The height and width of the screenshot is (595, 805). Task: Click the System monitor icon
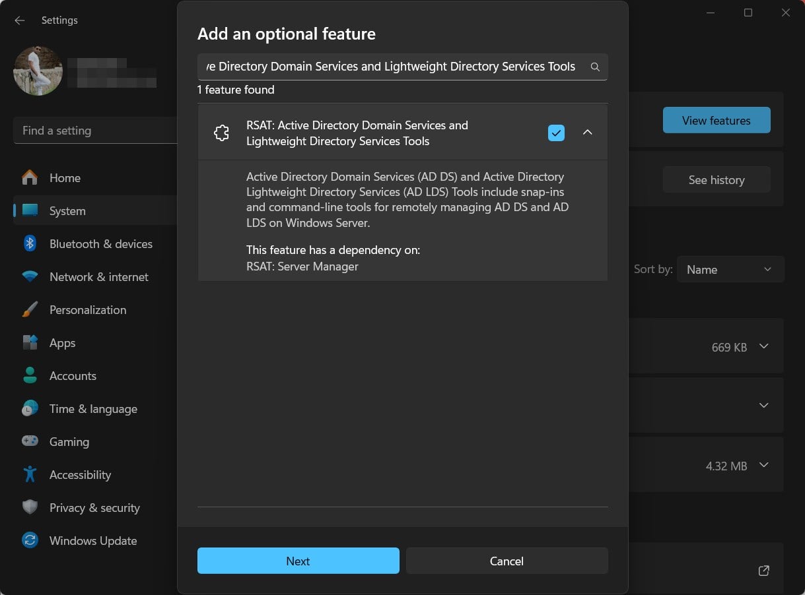pos(30,210)
